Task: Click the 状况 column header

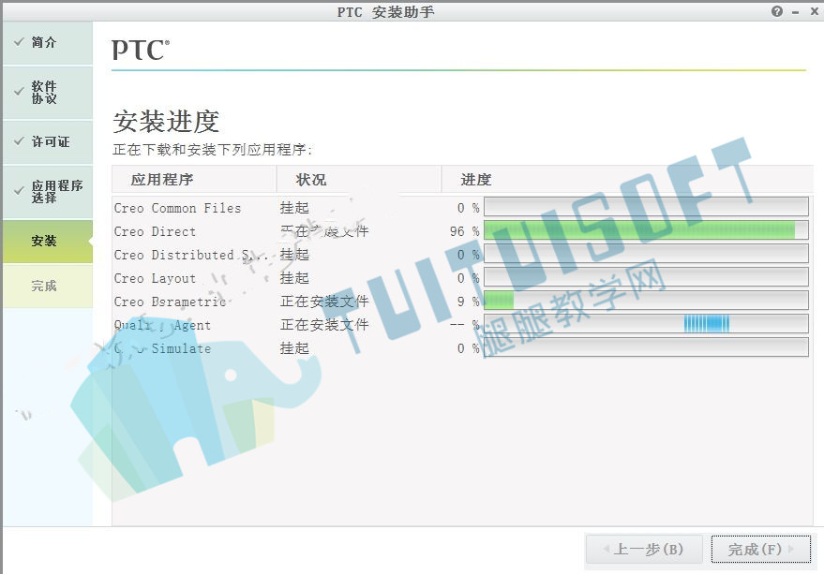Action: tap(311, 180)
